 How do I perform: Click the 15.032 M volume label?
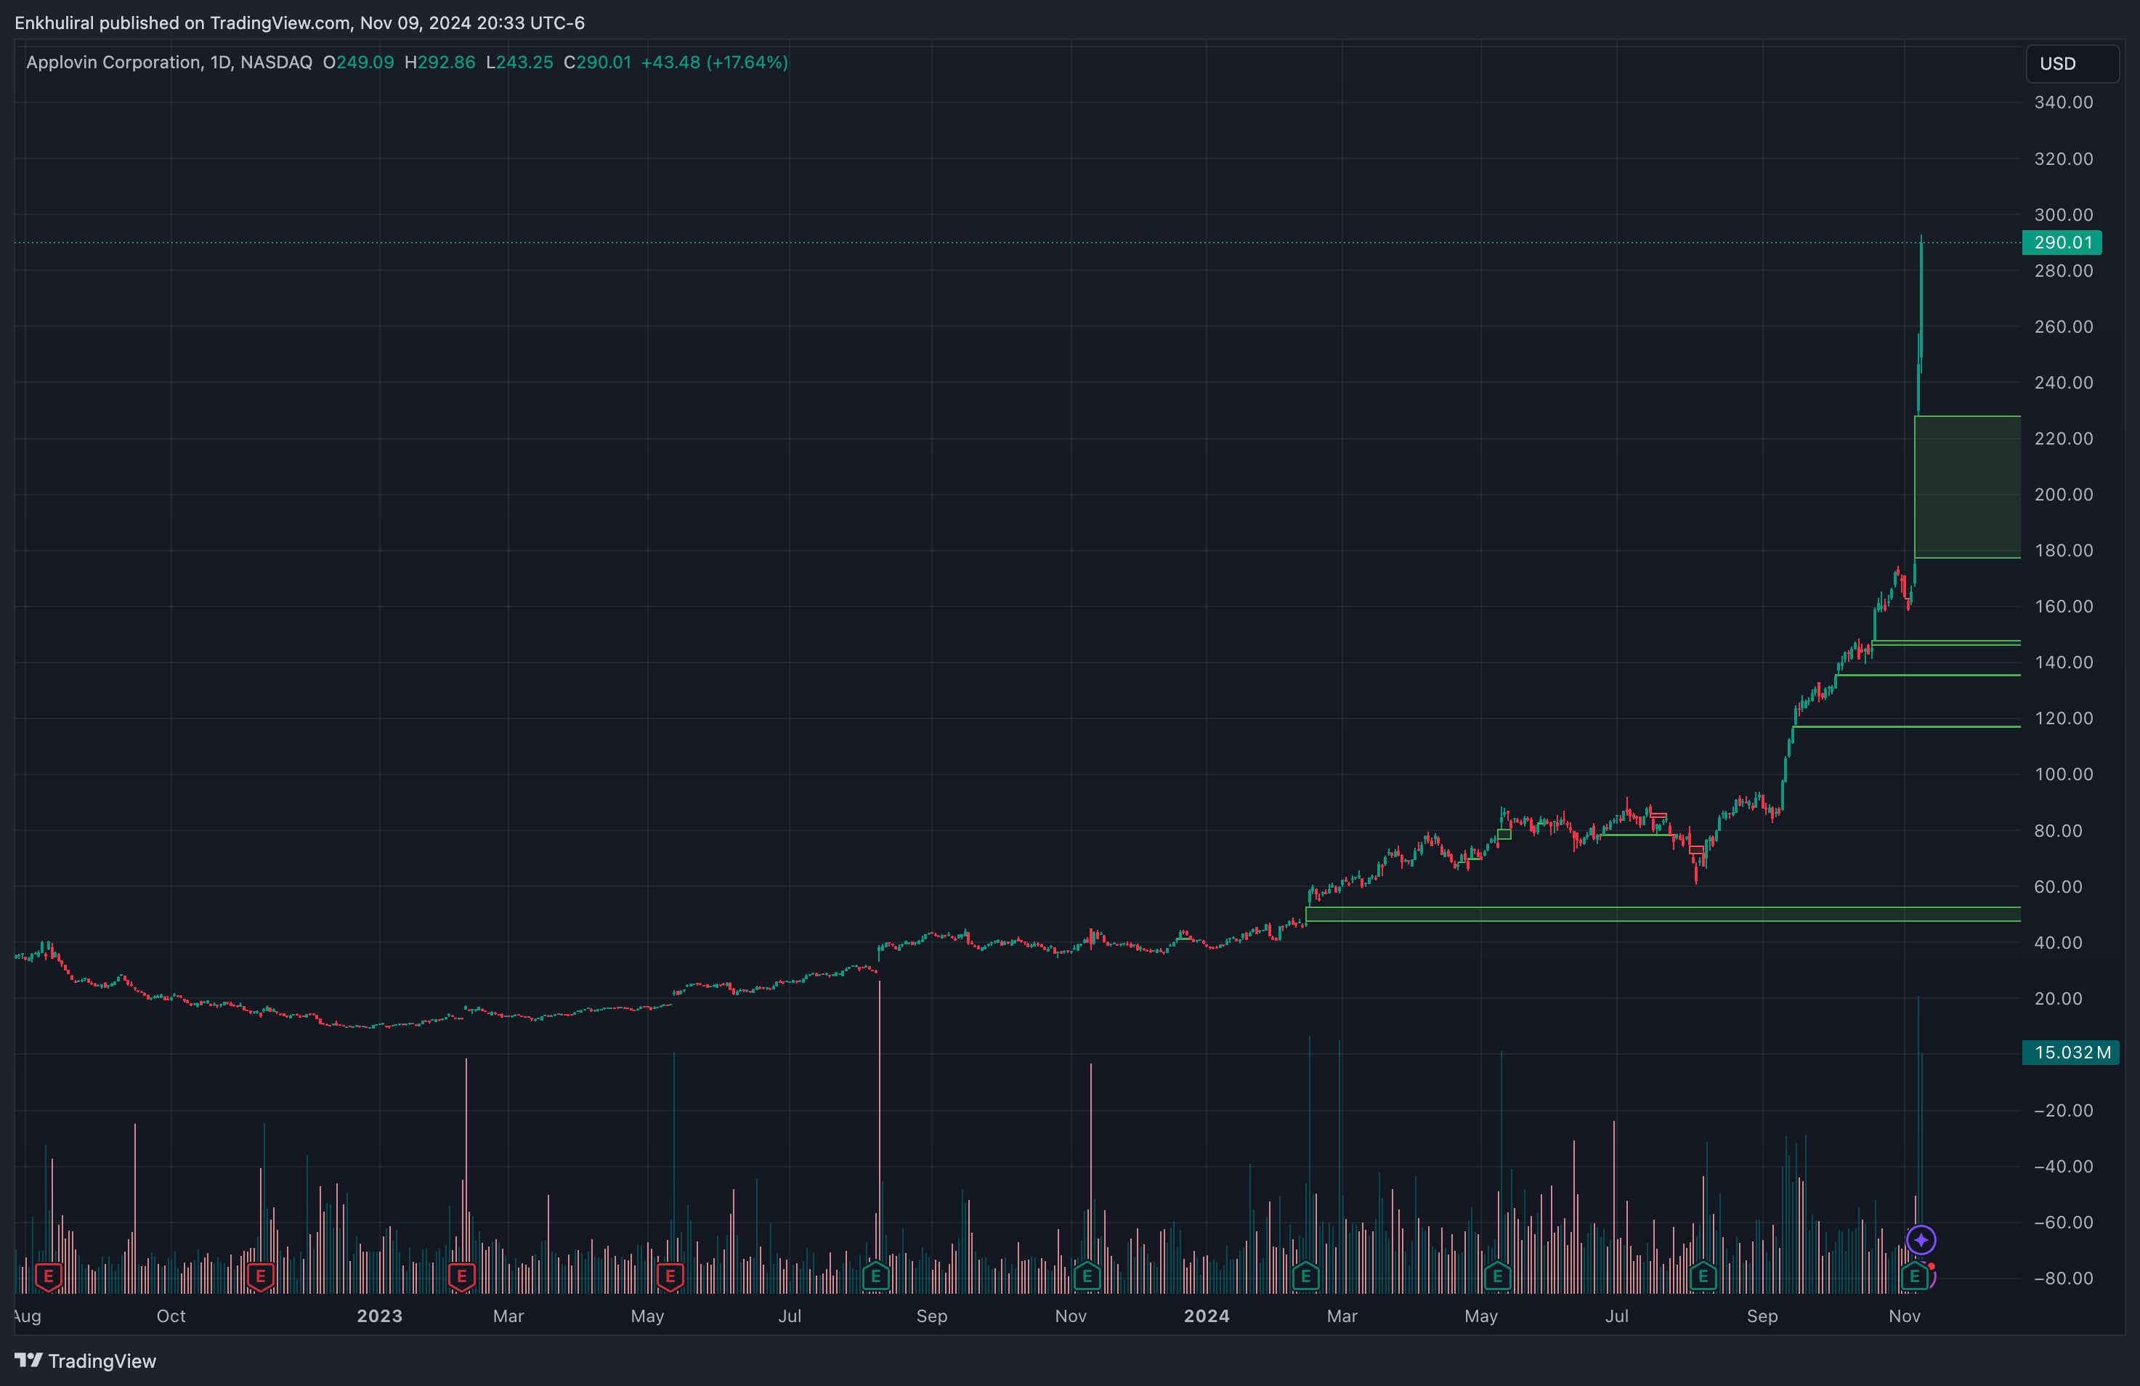(x=2071, y=1053)
